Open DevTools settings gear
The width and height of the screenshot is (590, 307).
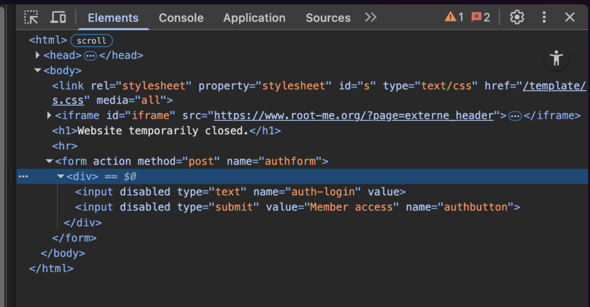pyautogui.click(x=517, y=17)
